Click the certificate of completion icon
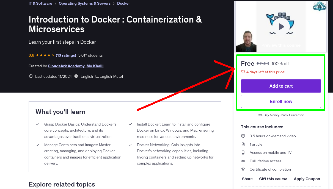 click(243, 169)
